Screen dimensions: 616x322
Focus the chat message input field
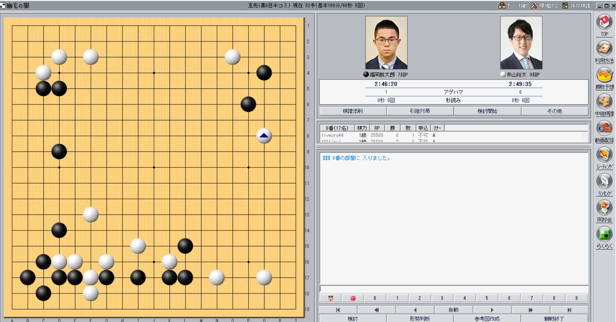click(x=454, y=289)
